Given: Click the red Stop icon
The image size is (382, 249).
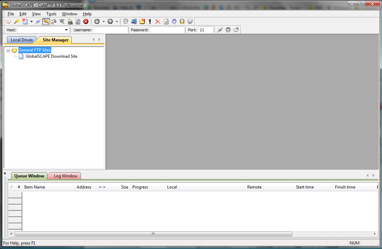Looking at the screenshot, I should [x=86, y=22].
